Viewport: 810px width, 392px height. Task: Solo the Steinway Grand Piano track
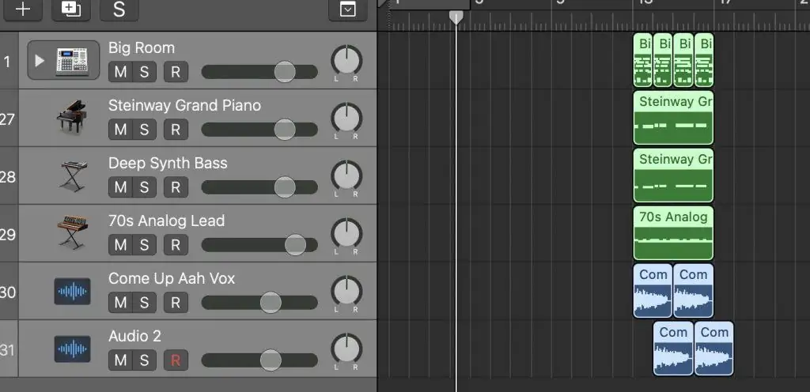pos(144,130)
